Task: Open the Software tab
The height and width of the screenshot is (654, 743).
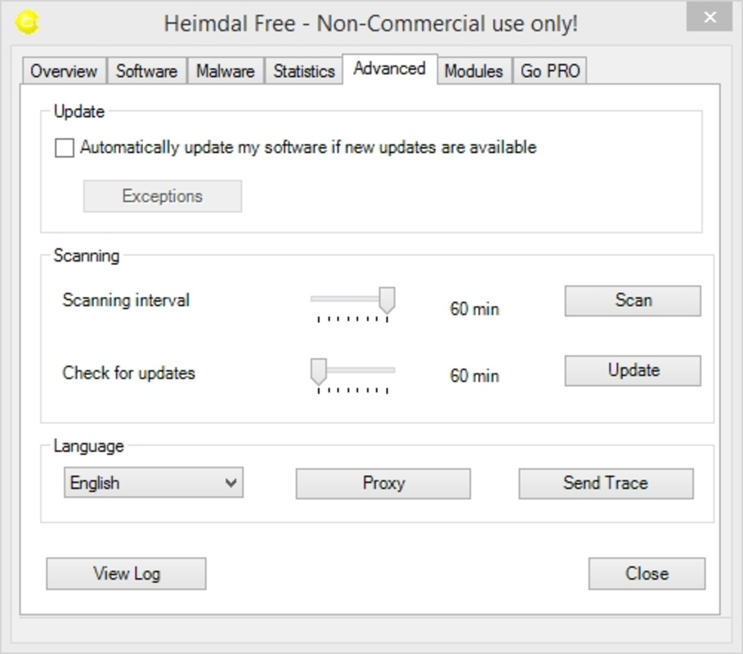Action: [x=147, y=71]
